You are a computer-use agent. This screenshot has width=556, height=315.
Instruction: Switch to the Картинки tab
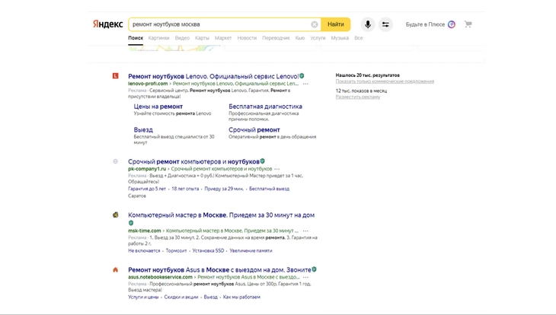pyautogui.click(x=158, y=38)
